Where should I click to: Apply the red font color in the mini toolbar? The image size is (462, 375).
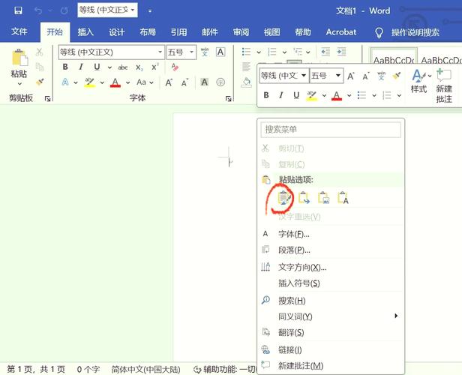click(337, 95)
